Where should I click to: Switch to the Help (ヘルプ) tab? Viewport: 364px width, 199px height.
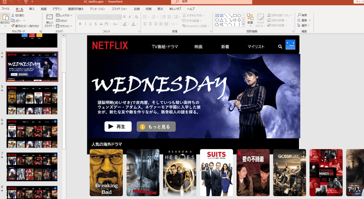coord(191,9)
